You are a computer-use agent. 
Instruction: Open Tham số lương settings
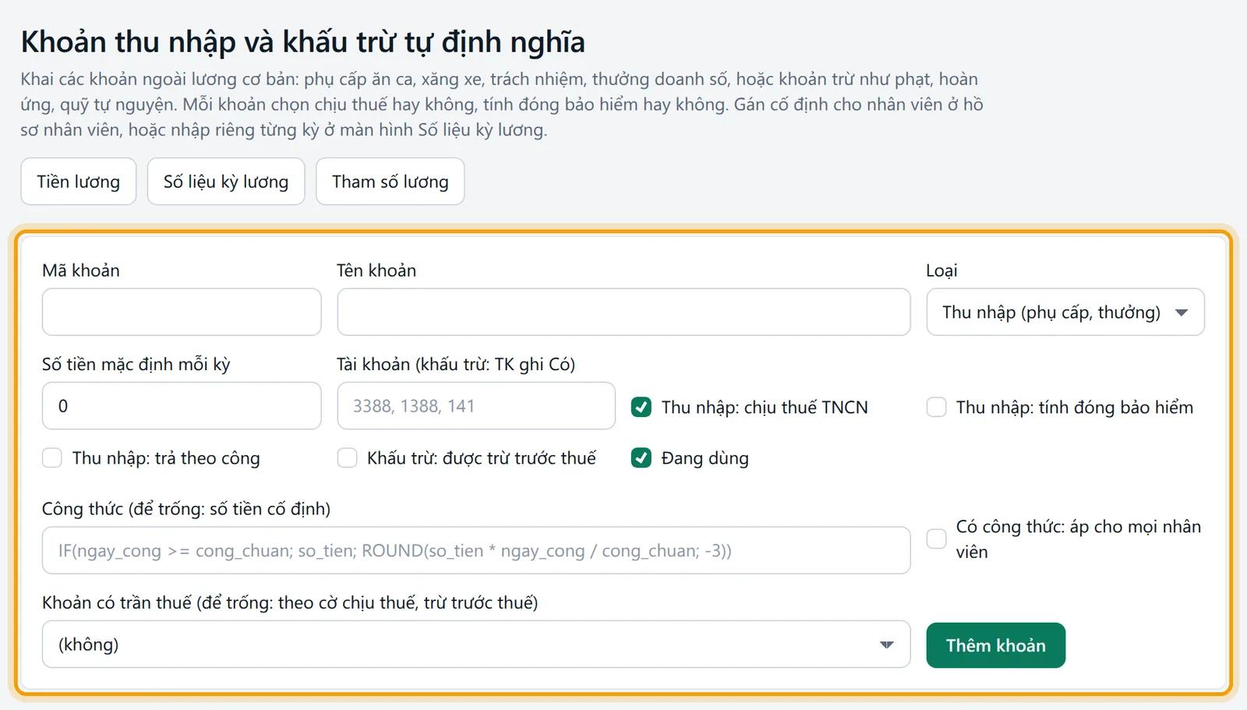(390, 182)
